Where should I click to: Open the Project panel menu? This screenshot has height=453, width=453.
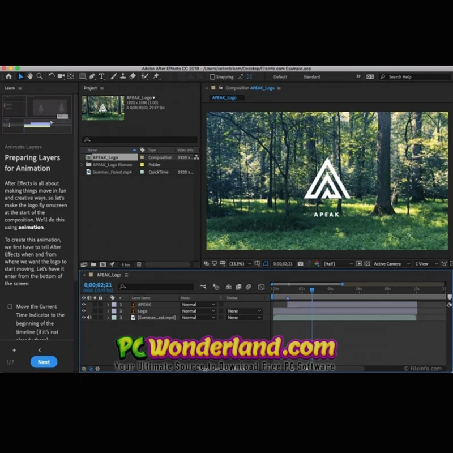(102, 88)
